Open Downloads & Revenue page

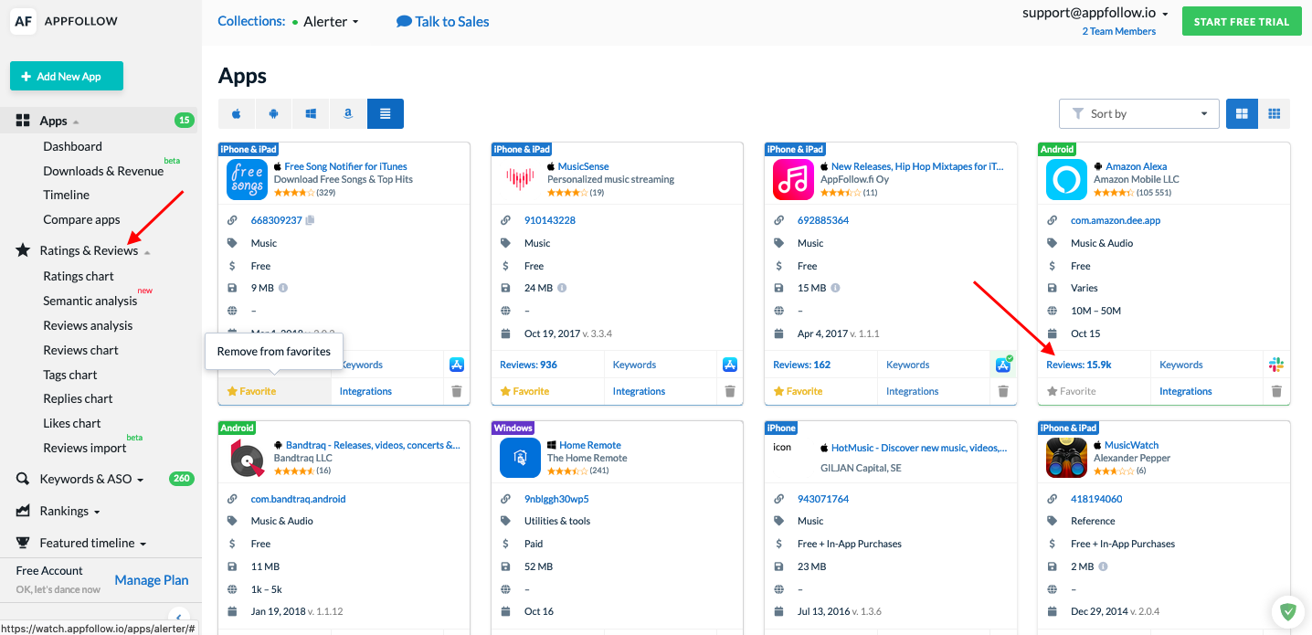(103, 171)
